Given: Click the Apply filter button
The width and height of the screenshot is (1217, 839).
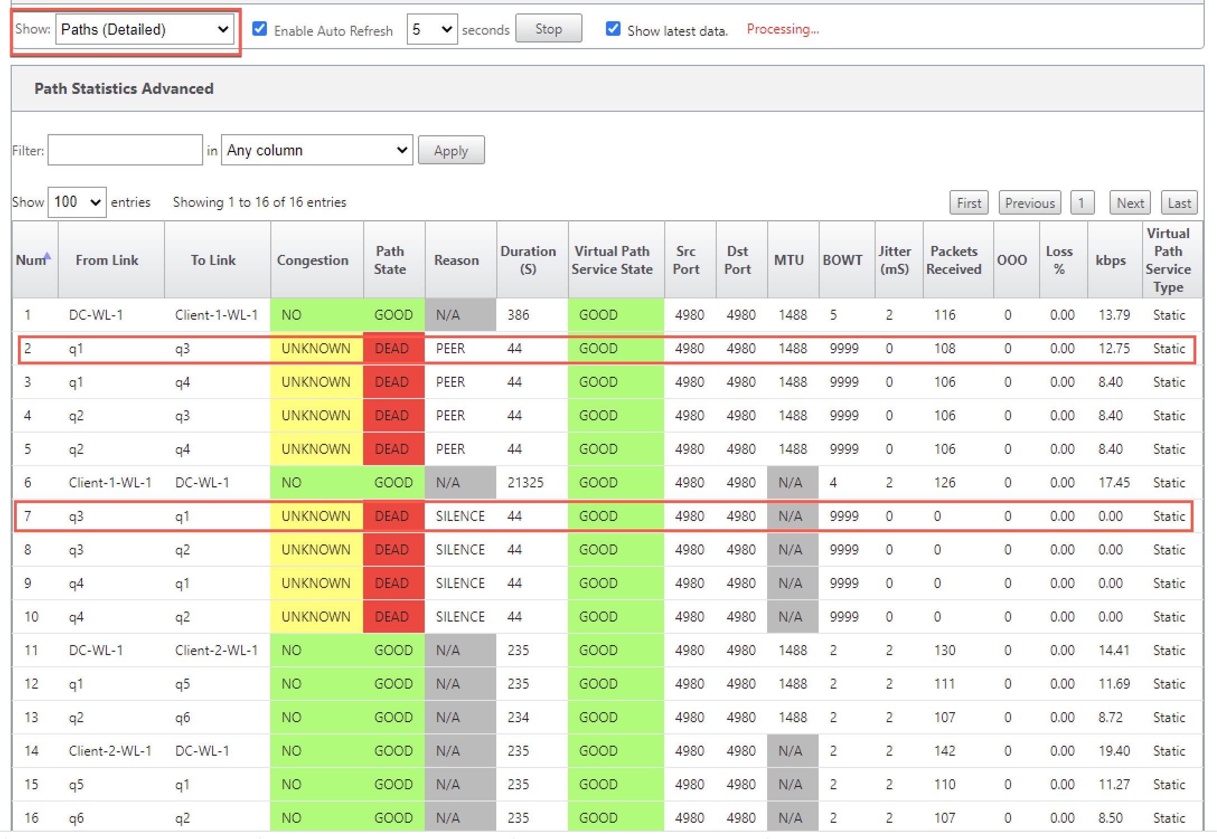Looking at the screenshot, I should pos(451,150).
